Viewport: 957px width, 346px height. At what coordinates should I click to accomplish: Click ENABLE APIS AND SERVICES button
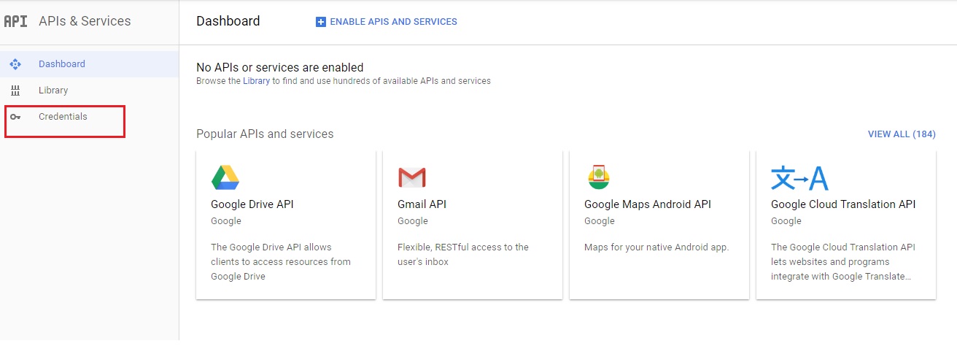click(387, 22)
